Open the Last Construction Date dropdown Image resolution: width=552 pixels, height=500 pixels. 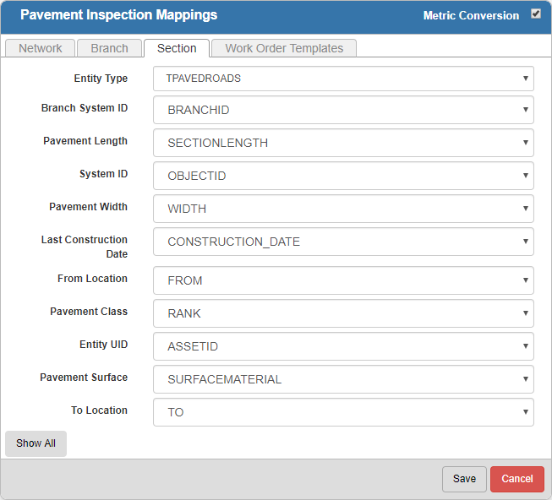coord(343,242)
